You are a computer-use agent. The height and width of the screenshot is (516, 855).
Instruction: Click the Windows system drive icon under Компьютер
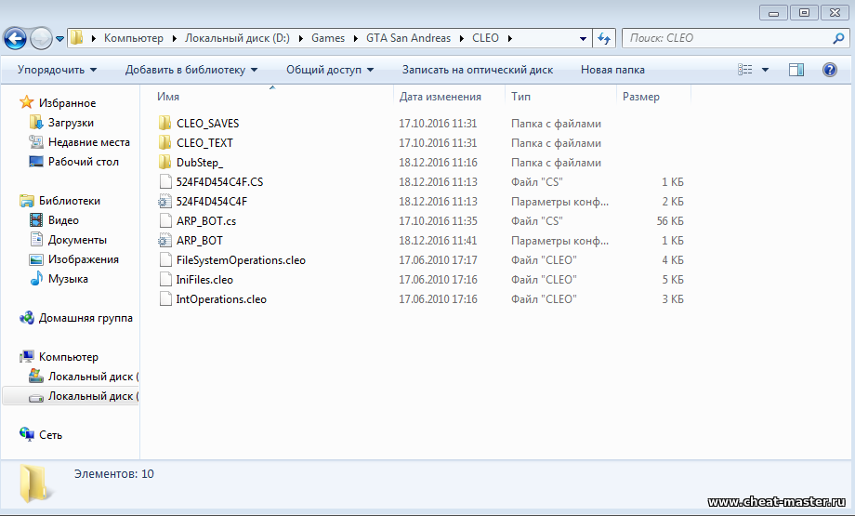point(36,376)
